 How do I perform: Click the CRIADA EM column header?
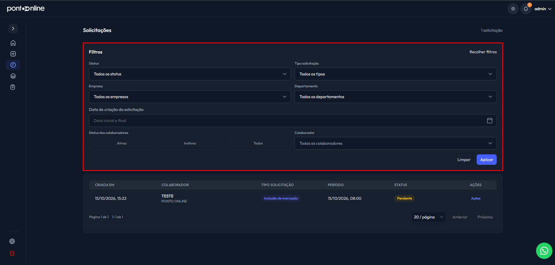tap(104, 185)
